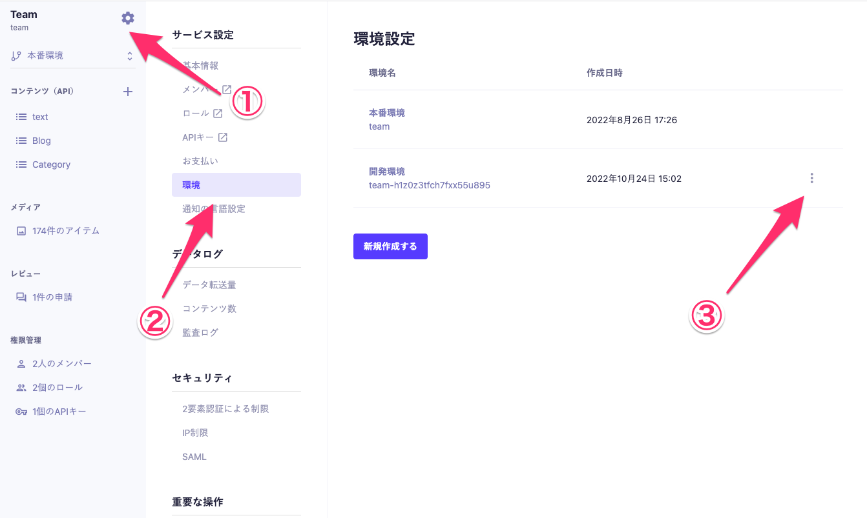Open service settings via gear icon
Viewport: 867px width, 518px height.
128,19
